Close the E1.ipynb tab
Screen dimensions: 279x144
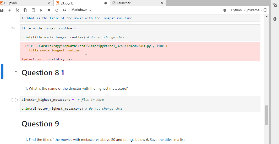coord(49,3)
